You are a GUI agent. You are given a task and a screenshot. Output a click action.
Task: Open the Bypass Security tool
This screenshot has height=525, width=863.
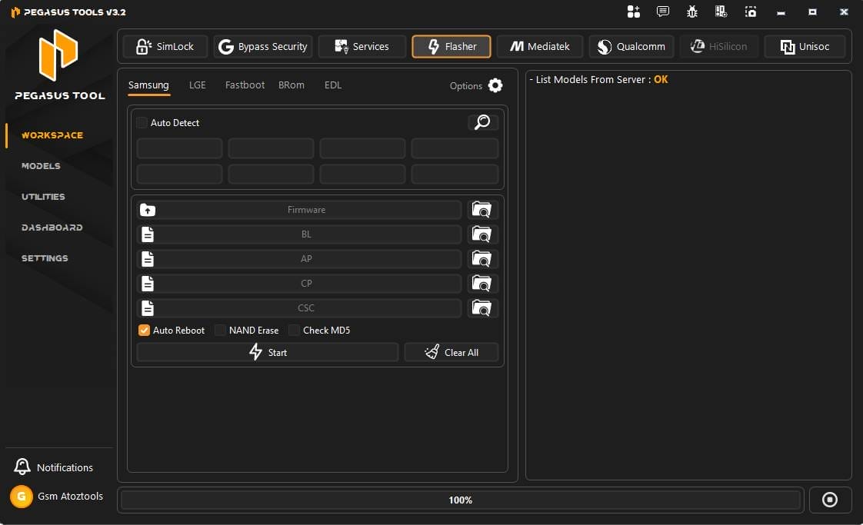(x=263, y=46)
